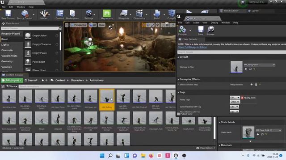Viewport: 286px width, 160px height.
Task: Click Browse in the blueprint window
Action: click(210, 31)
